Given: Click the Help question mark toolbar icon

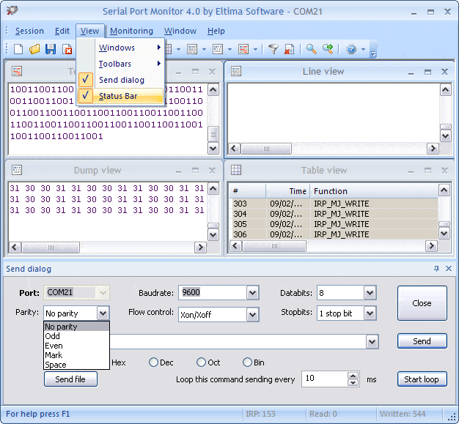Looking at the screenshot, I should pos(351,49).
